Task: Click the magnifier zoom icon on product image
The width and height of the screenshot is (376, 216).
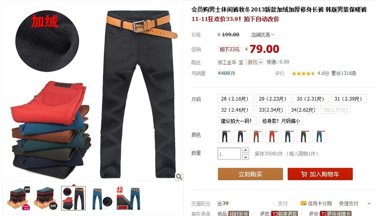Action: pyautogui.click(x=179, y=177)
